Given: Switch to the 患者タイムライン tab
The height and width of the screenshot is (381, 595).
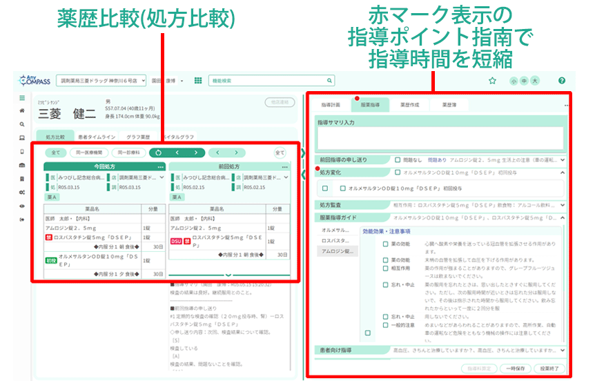Looking at the screenshot, I should 97,137.
